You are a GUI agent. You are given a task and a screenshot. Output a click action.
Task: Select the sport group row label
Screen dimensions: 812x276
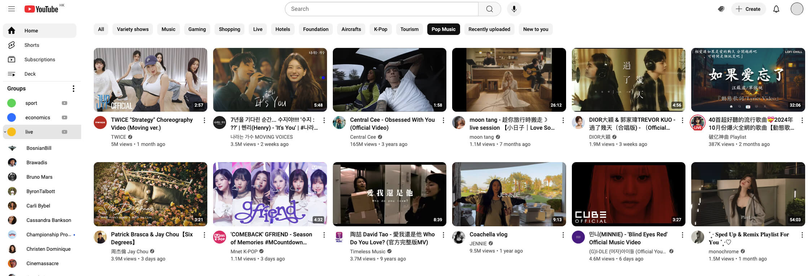pyautogui.click(x=31, y=103)
